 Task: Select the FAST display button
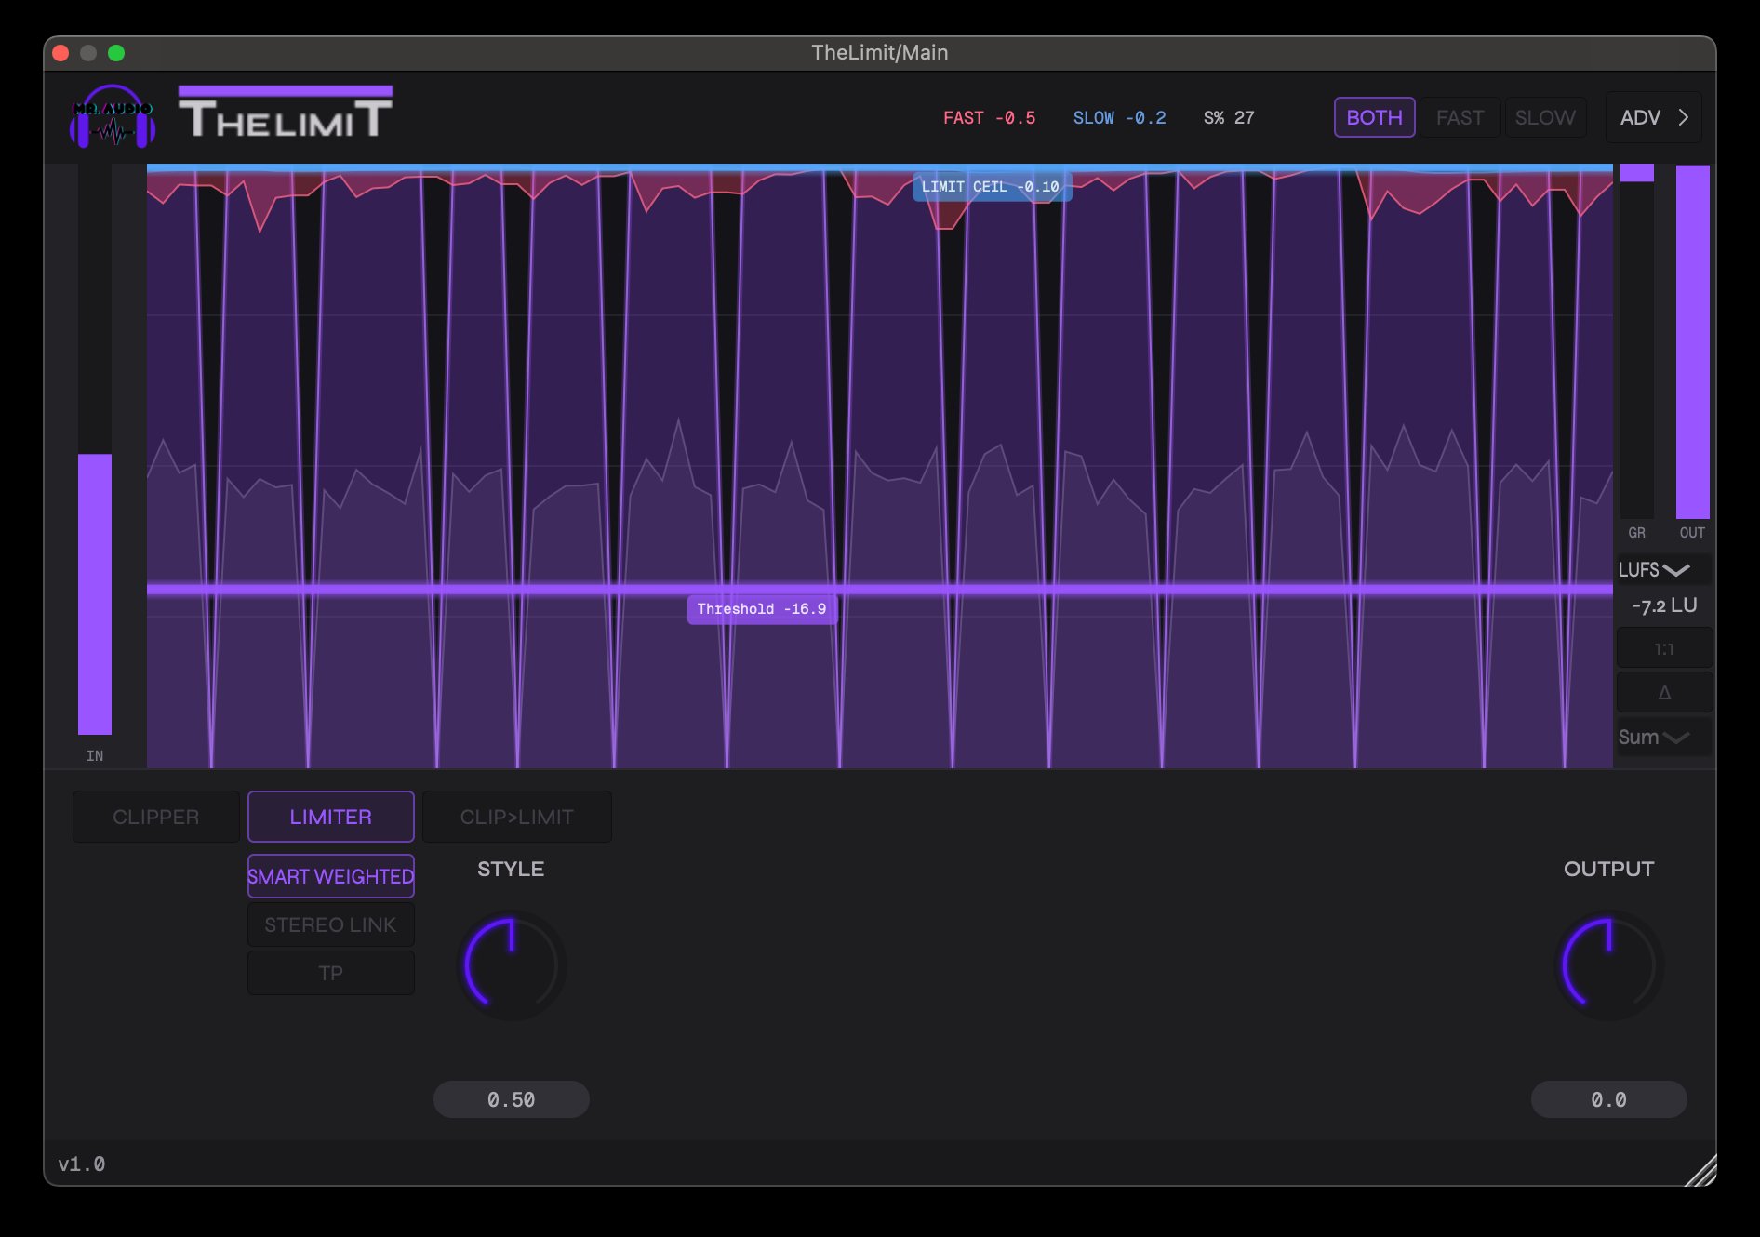[1459, 118]
